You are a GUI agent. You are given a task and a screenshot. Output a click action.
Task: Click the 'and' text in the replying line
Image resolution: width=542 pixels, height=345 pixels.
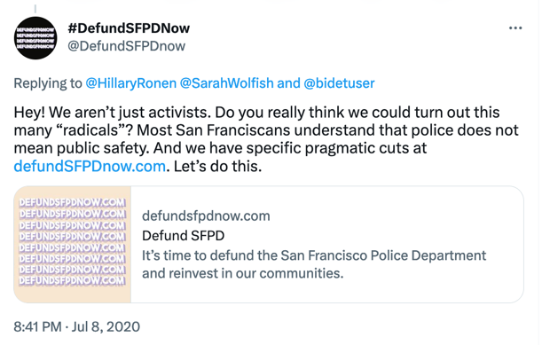tap(288, 83)
